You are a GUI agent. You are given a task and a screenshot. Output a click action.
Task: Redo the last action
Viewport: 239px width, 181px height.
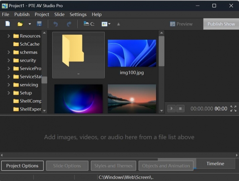69,24
